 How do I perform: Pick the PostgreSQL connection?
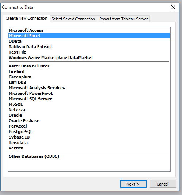tap(89, 132)
